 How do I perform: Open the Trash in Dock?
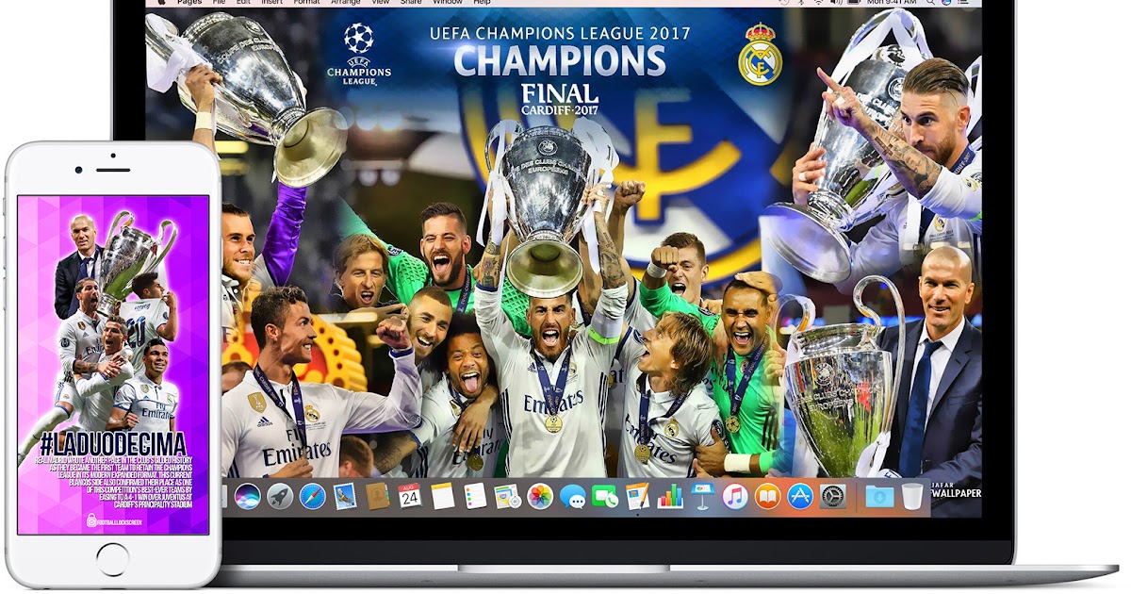(x=911, y=496)
